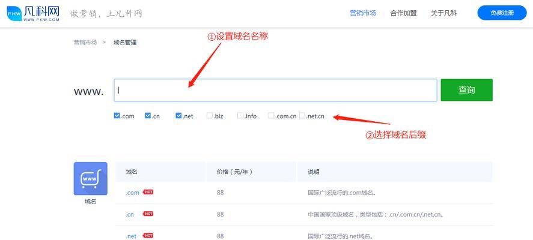Open the .cn domain link in table
The width and height of the screenshot is (533, 240).
(x=130, y=215)
